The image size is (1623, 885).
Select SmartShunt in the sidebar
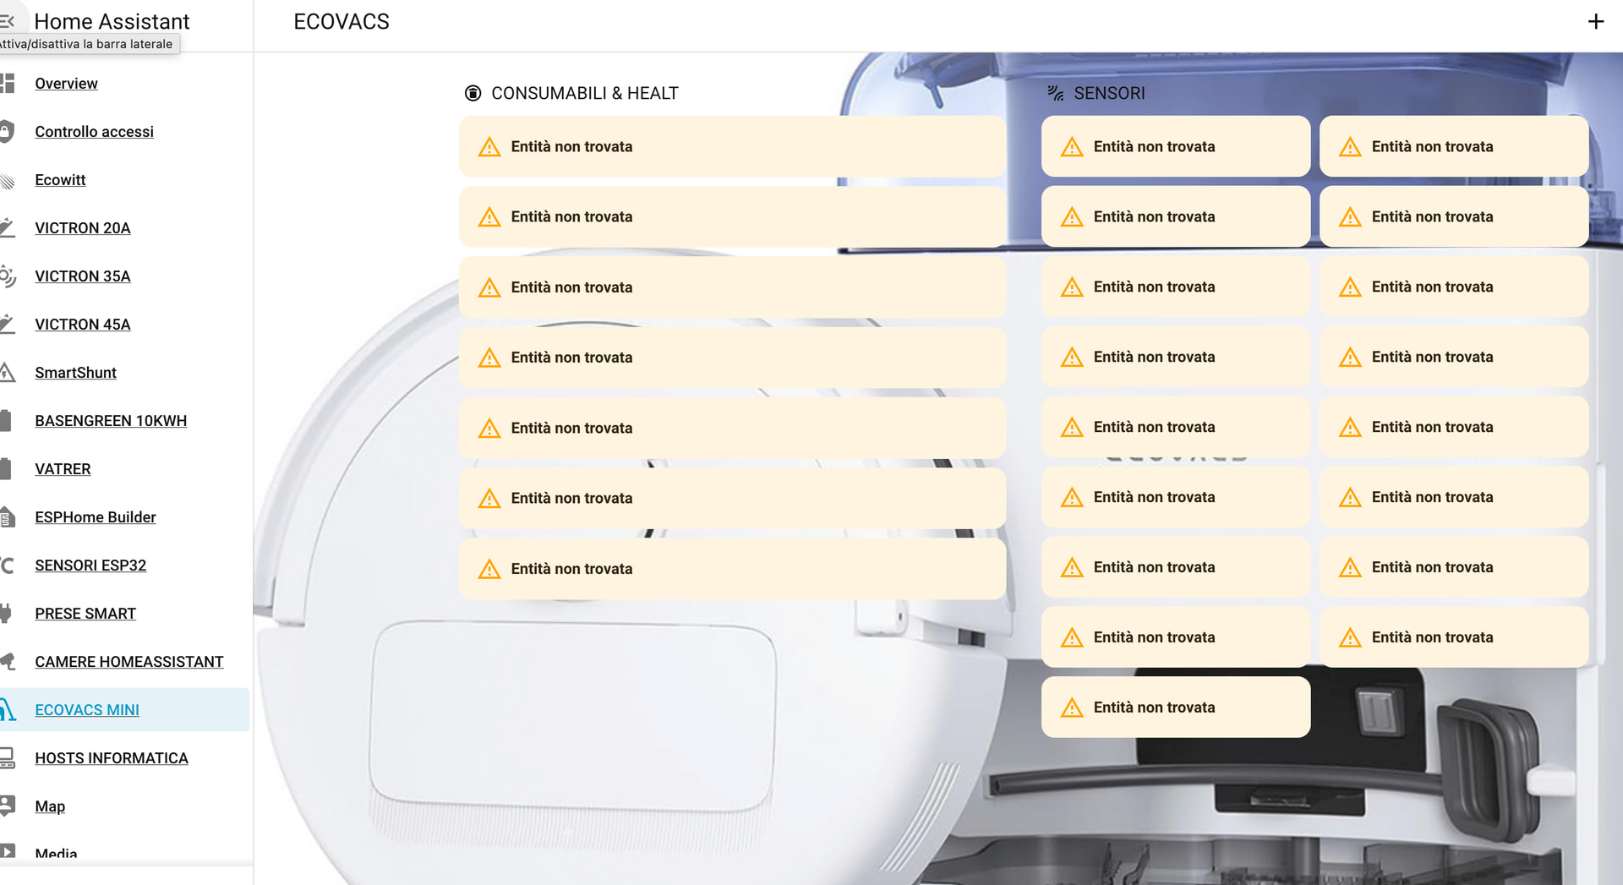click(x=75, y=372)
